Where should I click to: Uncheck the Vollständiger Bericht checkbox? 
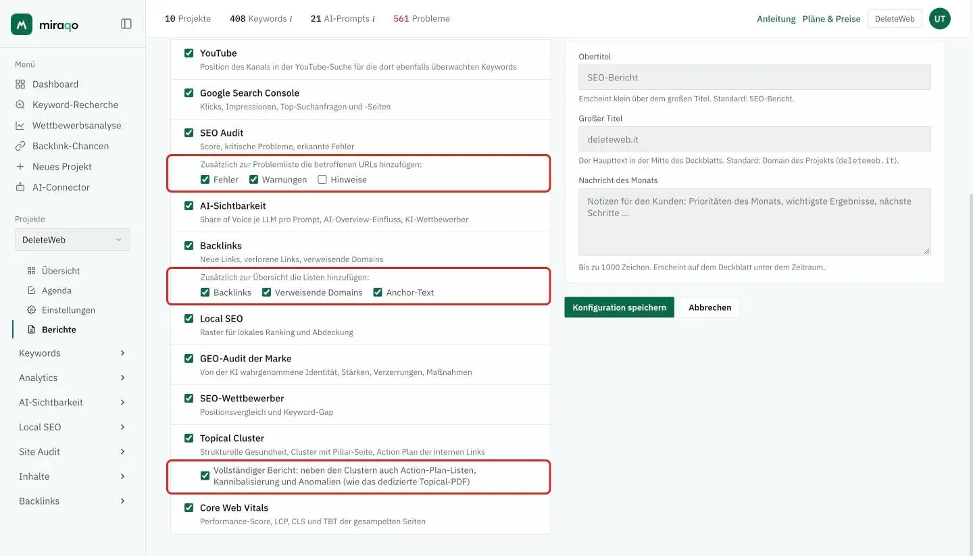(205, 476)
